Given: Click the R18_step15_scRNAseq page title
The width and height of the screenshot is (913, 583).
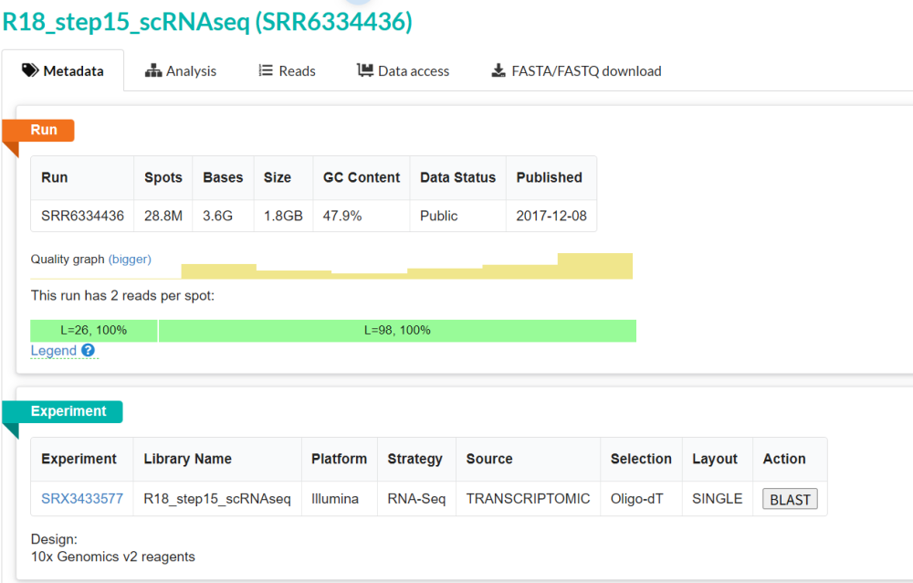Looking at the screenshot, I should pyautogui.click(x=207, y=22).
